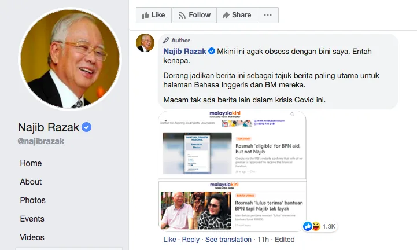
Task: Follow the Najib Razak page
Action: click(x=194, y=15)
